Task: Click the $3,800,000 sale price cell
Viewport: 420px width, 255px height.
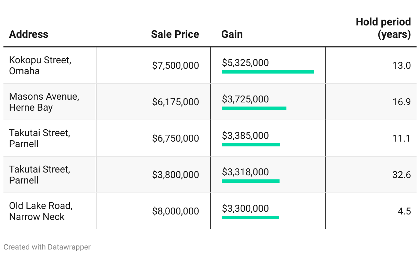Action: [175, 175]
